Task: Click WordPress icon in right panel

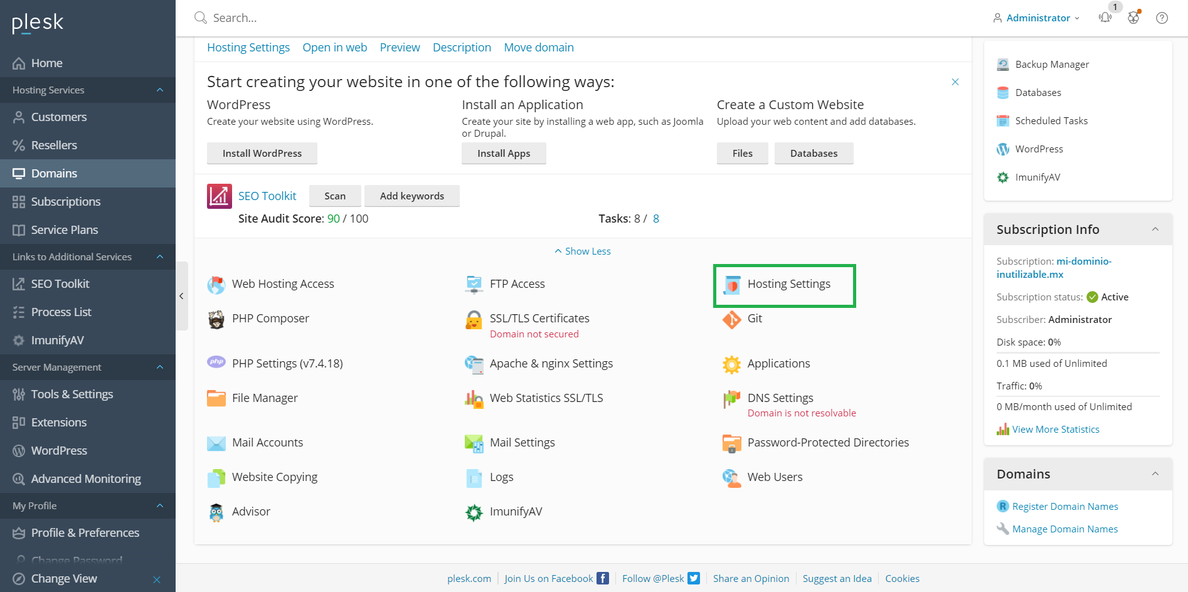Action: click(x=1003, y=149)
